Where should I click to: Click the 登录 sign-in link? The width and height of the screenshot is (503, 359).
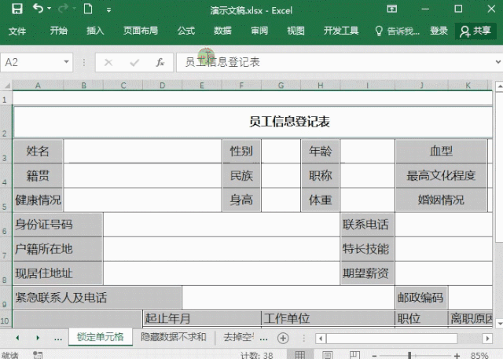[x=439, y=31]
